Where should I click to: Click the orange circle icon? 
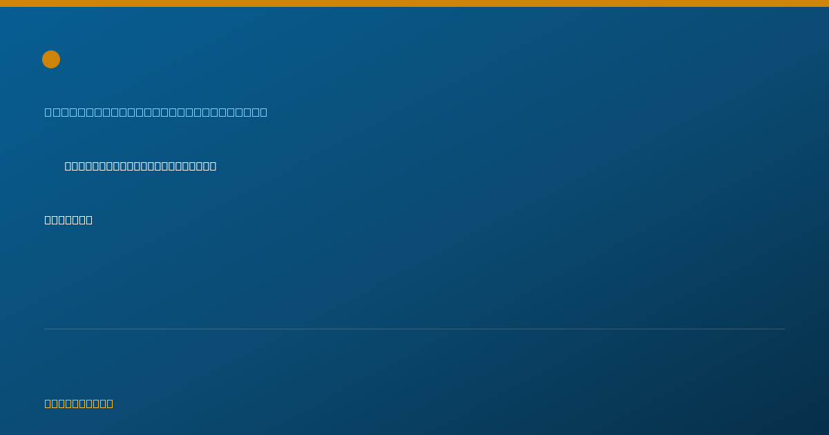(51, 59)
